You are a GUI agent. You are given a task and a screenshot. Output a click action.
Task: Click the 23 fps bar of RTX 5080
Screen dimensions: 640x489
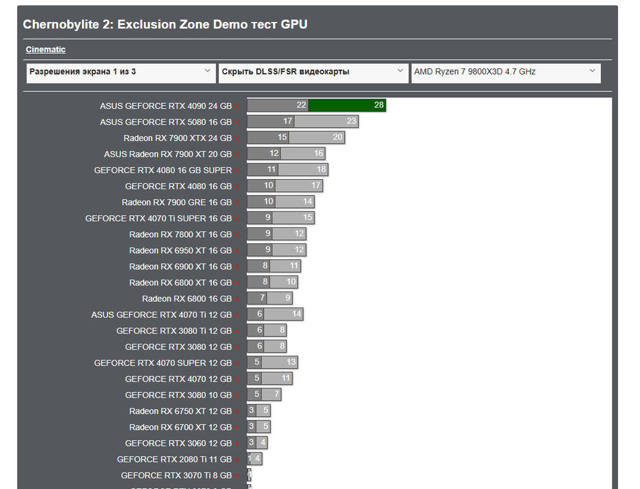click(326, 121)
